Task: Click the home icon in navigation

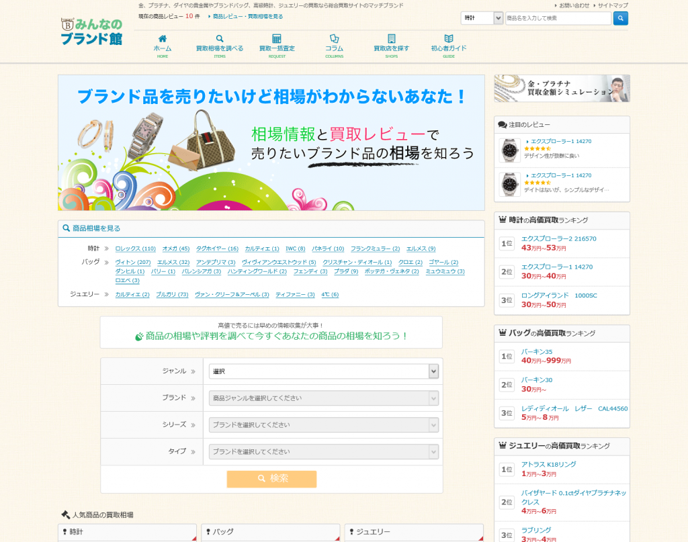Action: click(162, 39)
